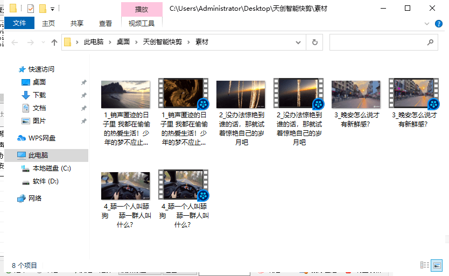
Task: Open the 视频工具 tab
Action: [x=142, y=23]
